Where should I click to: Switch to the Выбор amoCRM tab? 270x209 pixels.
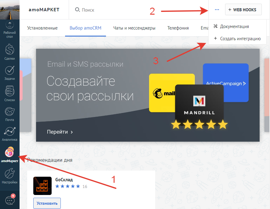tap(86, 28)
